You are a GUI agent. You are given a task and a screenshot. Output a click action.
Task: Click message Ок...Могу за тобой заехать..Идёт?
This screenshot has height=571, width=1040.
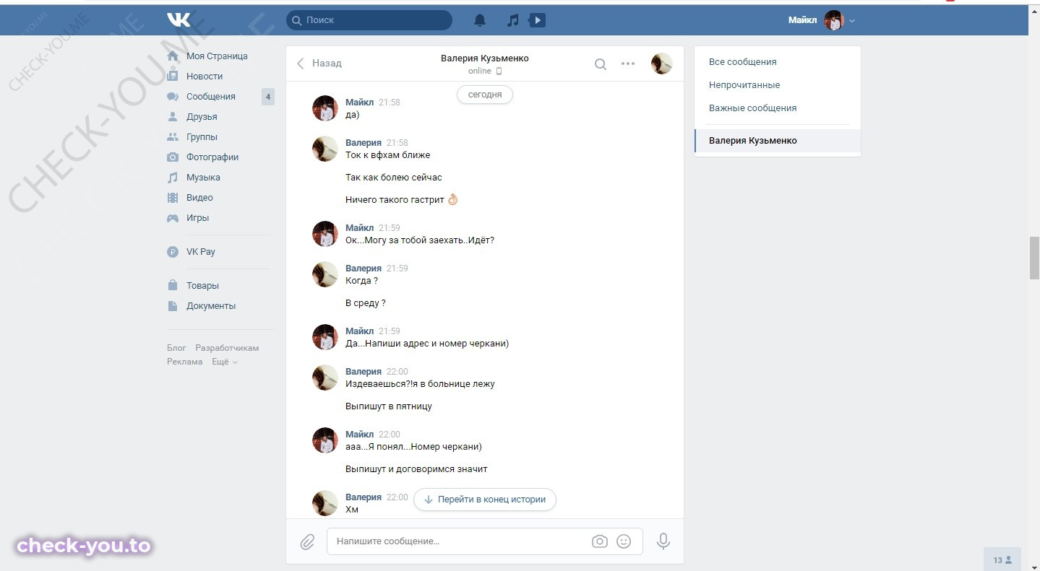pyautogui.click(x=420, y=240)
